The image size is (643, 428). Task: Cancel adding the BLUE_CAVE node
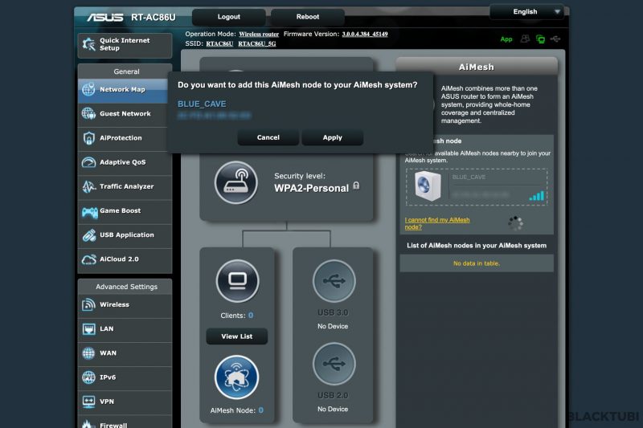268,137
